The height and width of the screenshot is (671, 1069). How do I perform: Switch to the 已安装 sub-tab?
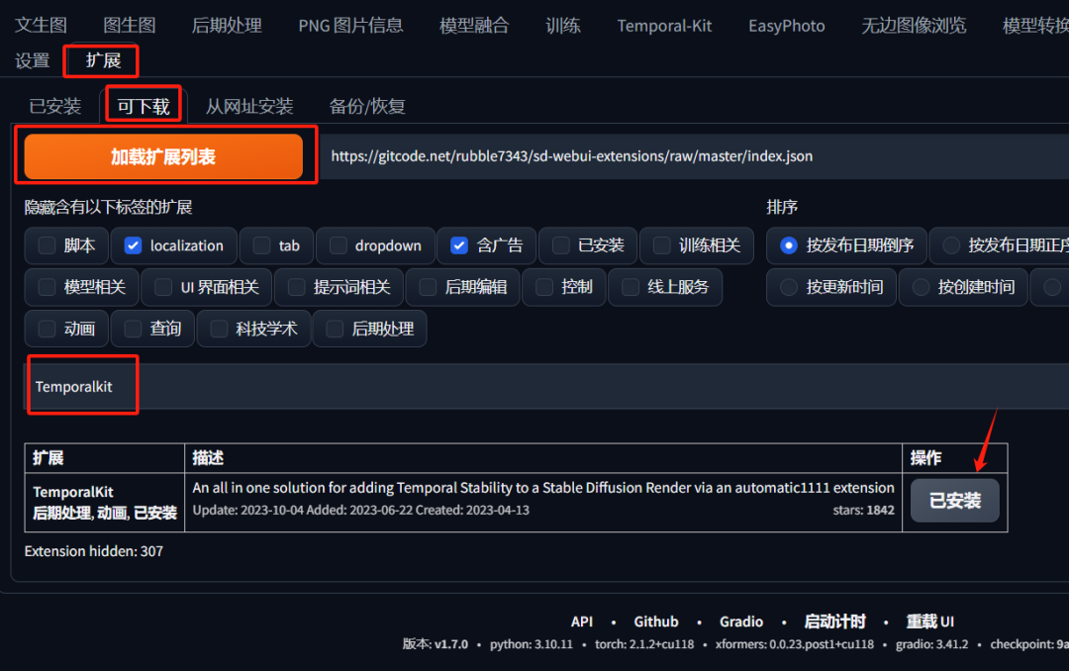tap(55, 106)
